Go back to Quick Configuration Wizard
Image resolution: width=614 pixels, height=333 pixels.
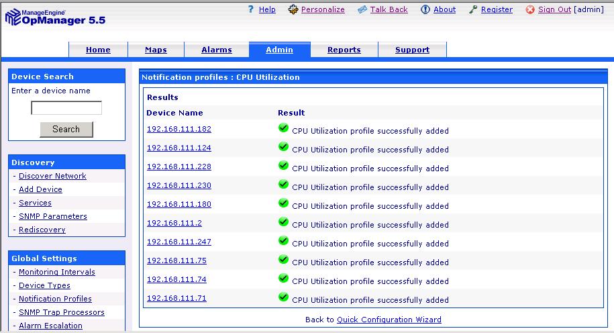coord(389,320)
